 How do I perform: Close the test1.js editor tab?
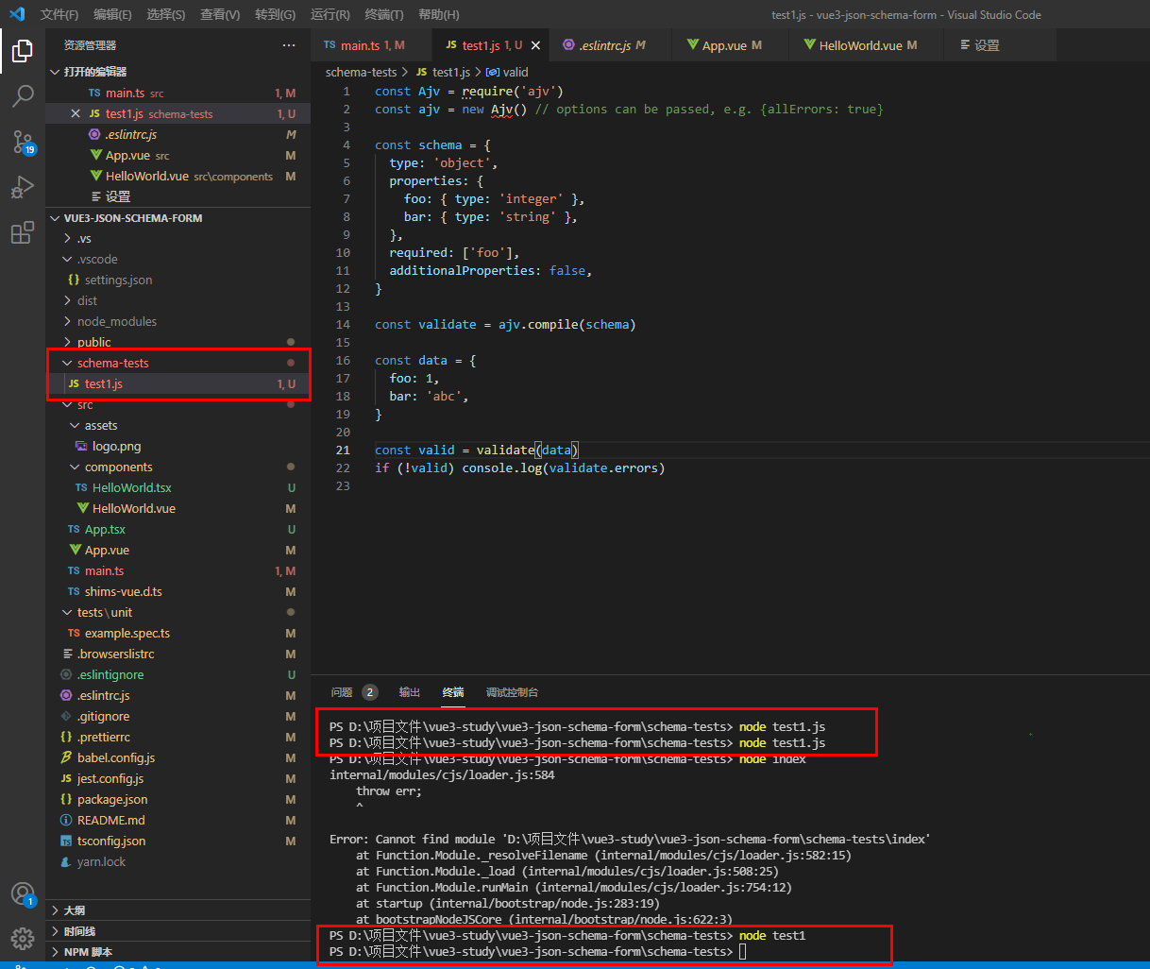click(x=535, y=45)
